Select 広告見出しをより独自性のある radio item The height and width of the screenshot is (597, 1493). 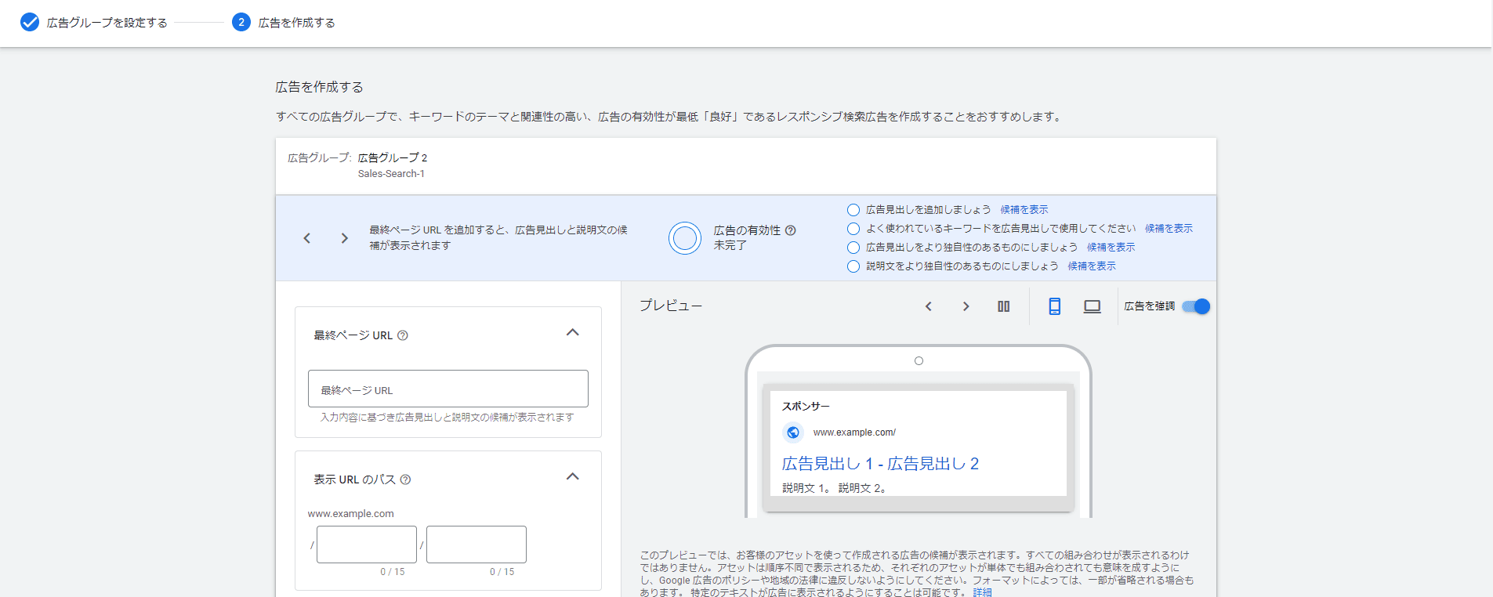[853, 248]
